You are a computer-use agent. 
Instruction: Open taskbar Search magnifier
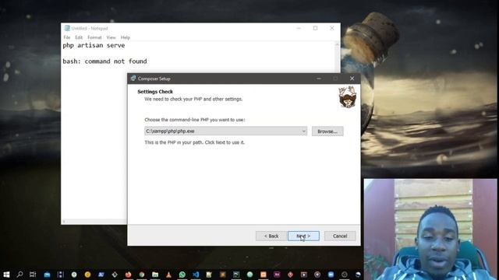[19, 275]
